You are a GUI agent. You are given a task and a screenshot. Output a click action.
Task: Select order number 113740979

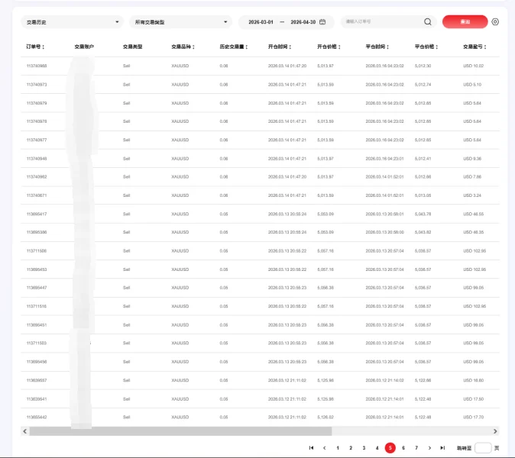(x=37, y=103)
